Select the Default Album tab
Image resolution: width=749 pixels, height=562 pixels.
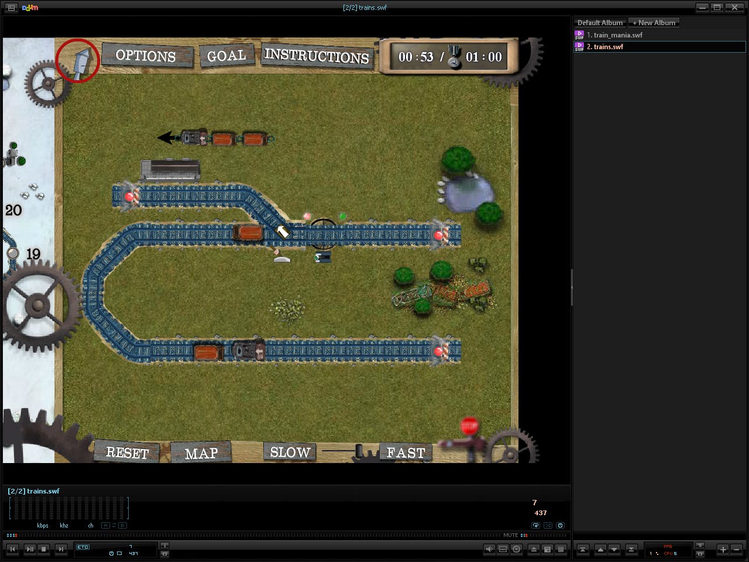point(600,23)
